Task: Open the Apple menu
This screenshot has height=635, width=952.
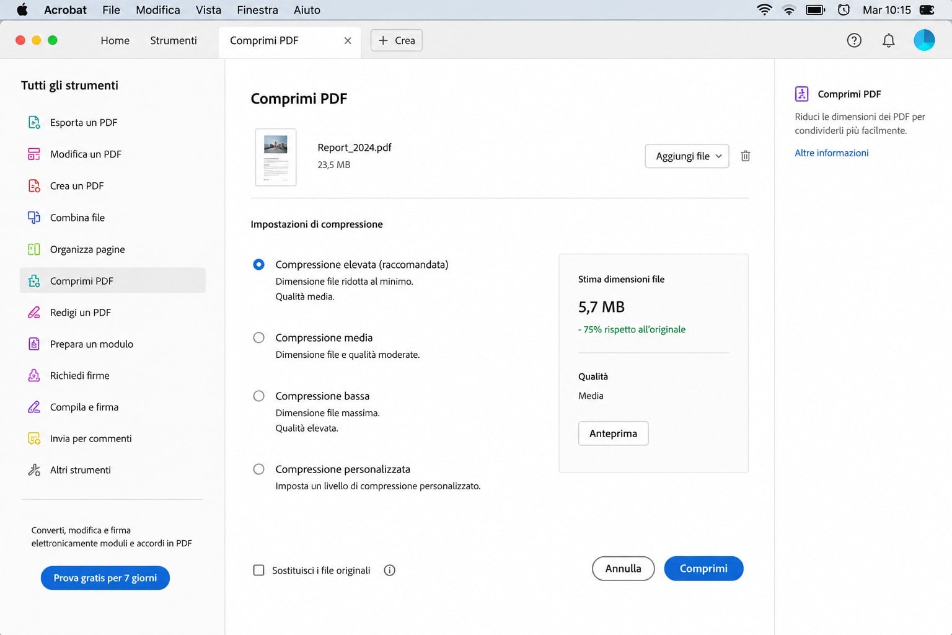Action: 22,9
